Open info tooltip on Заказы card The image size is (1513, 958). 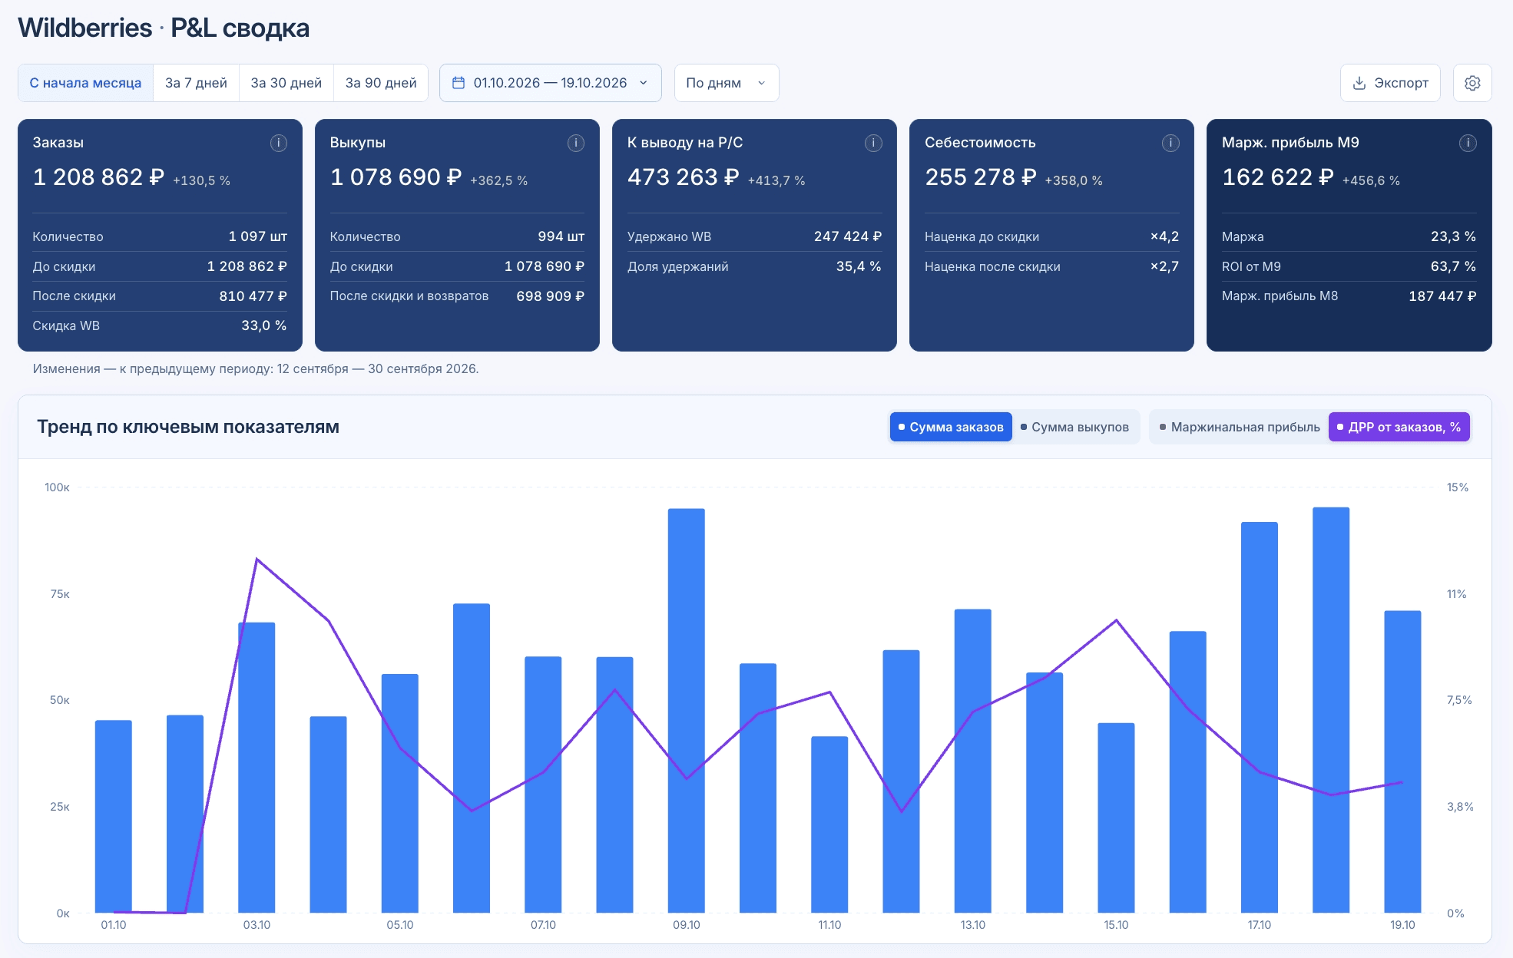click(x=279, y=143)
